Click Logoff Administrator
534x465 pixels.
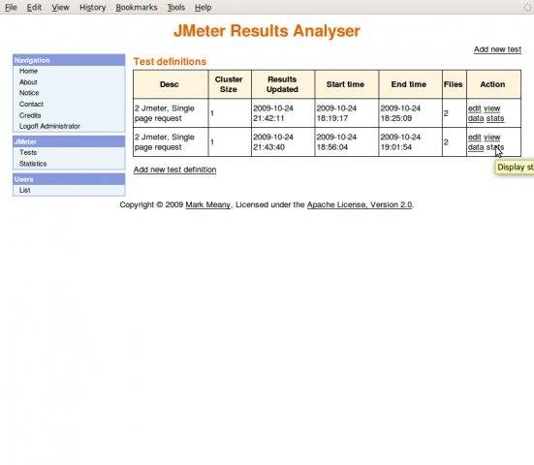point(49,126)
